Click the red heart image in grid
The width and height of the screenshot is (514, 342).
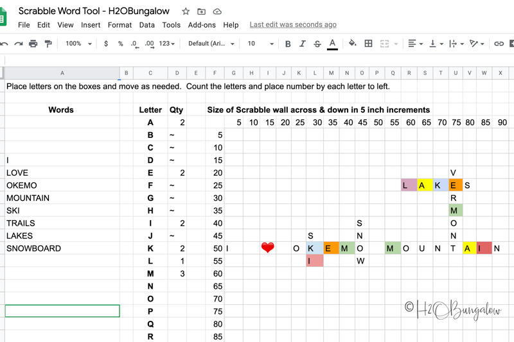point(267,248)
